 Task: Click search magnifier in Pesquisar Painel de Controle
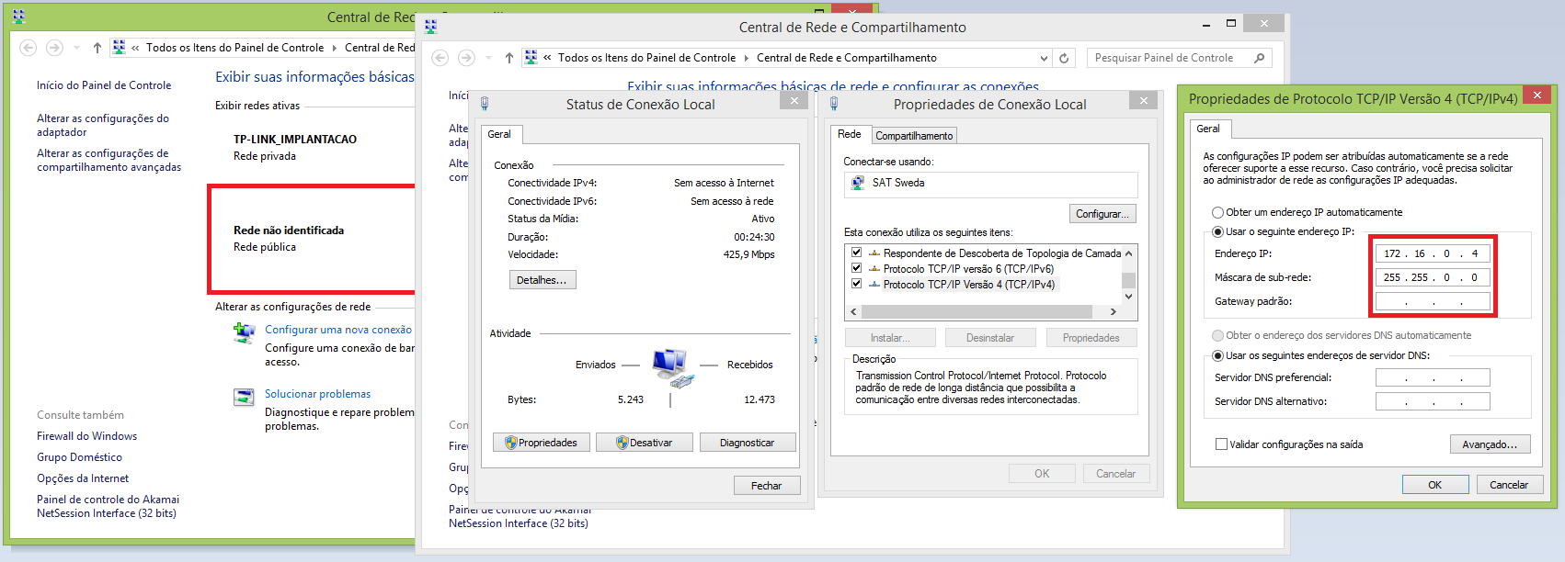(x=1259, y=58)
